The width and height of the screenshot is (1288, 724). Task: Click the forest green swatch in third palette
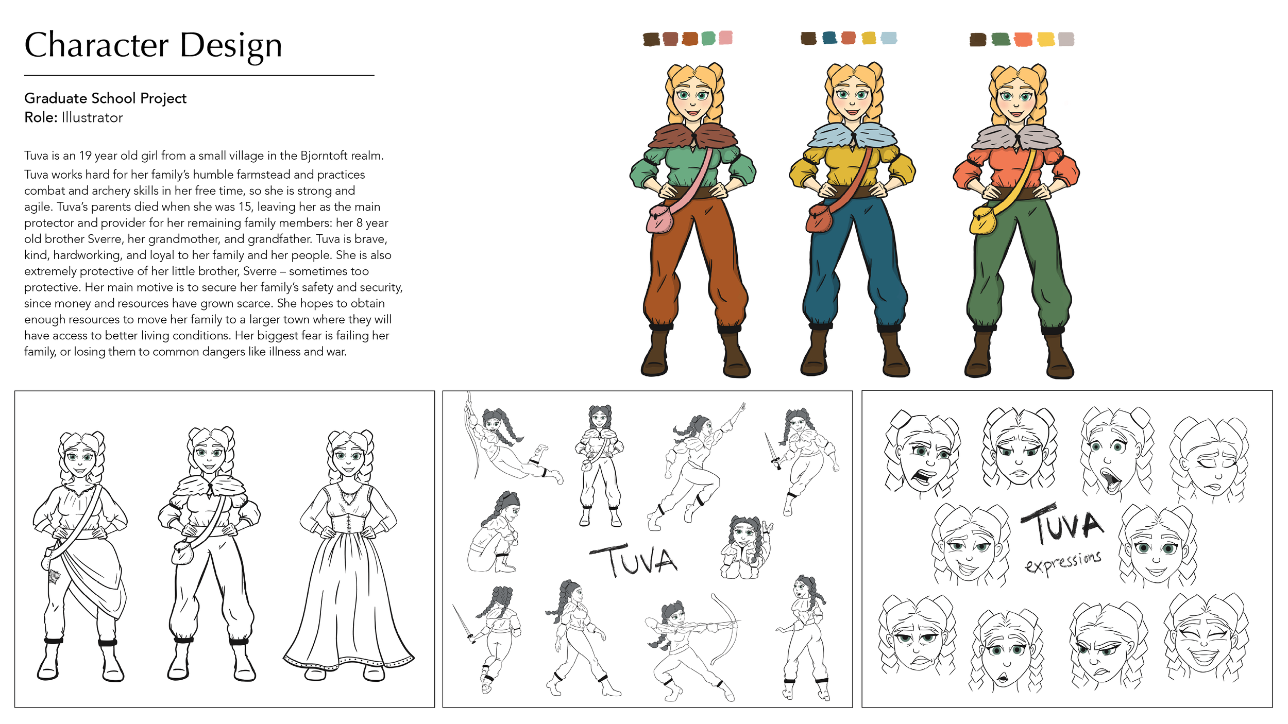[x=1001, y=39]
